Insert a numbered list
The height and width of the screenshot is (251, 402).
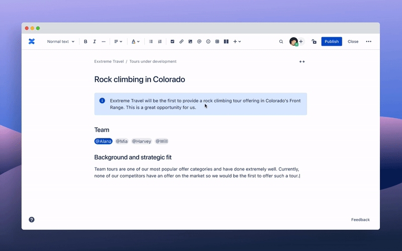[160, 41]
